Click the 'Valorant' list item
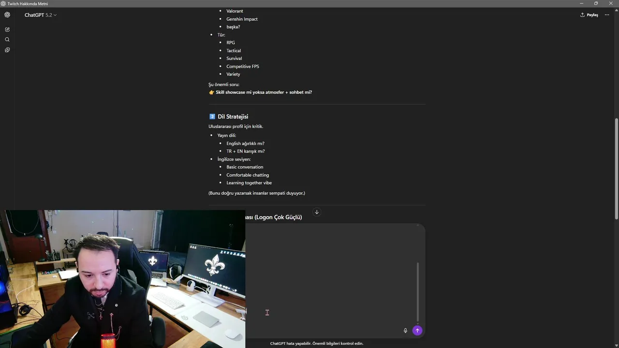This screenshot has height=348, width=619. pos(235,11)
